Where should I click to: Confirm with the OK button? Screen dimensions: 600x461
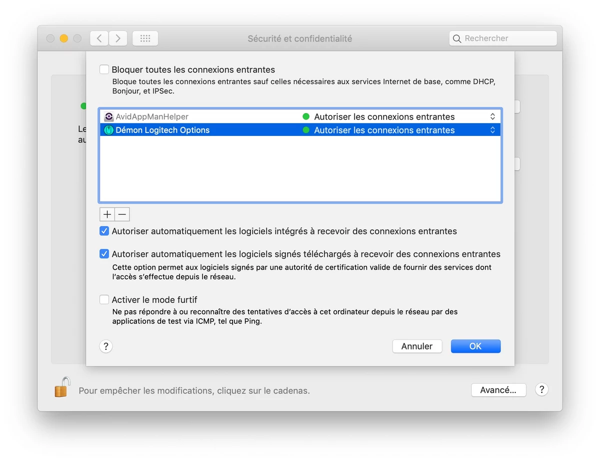point(475,346)
